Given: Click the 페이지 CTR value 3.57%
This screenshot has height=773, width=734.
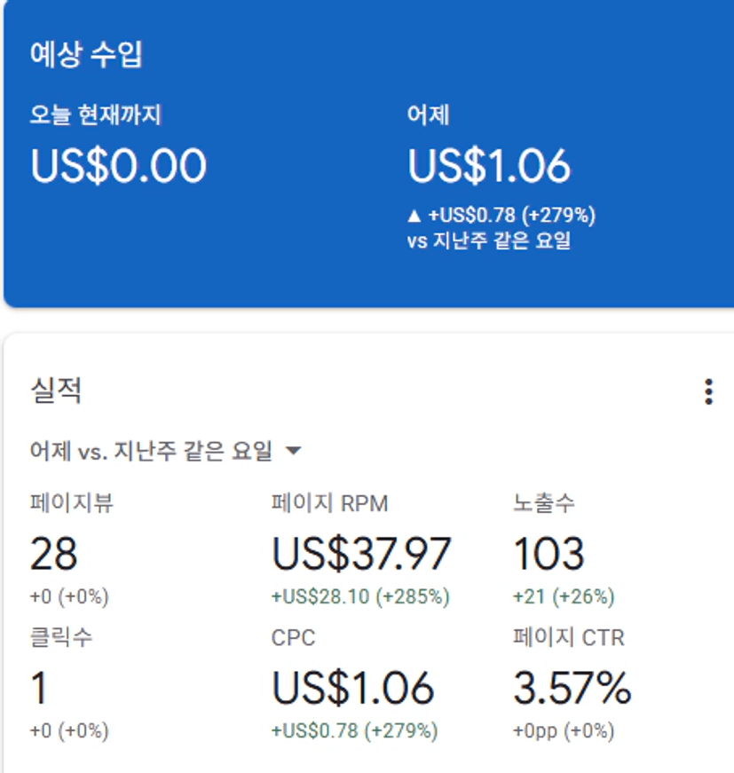Looking at the screenshot, I should 572,688.
